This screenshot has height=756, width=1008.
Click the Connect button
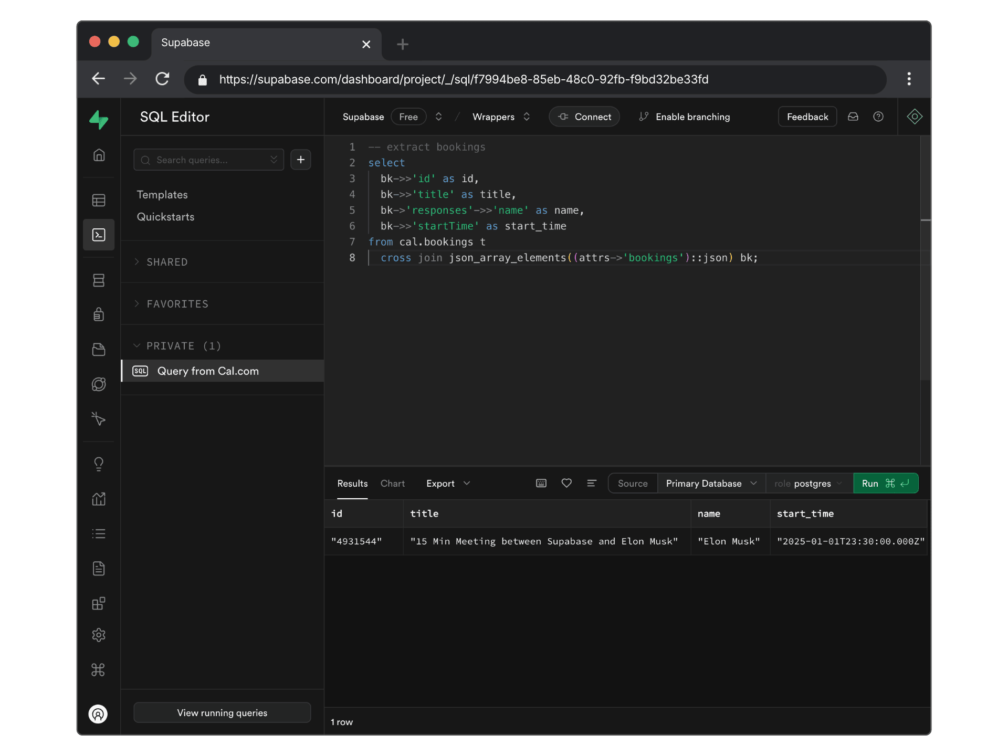(584, 117)
